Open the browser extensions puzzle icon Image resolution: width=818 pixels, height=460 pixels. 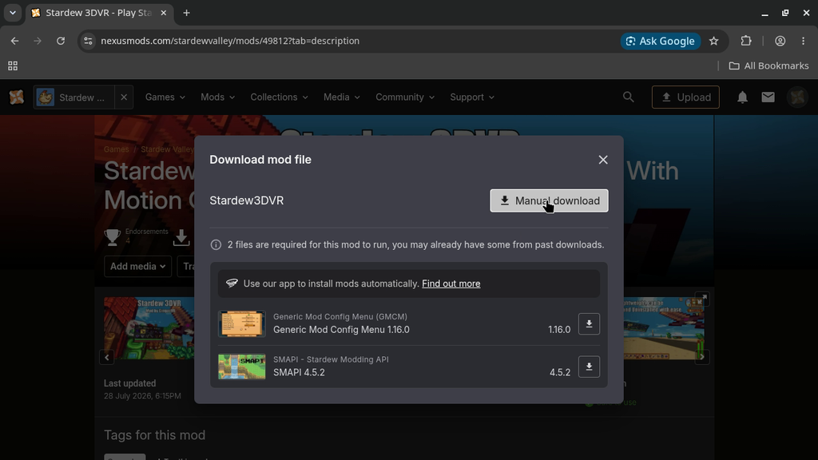746,41
